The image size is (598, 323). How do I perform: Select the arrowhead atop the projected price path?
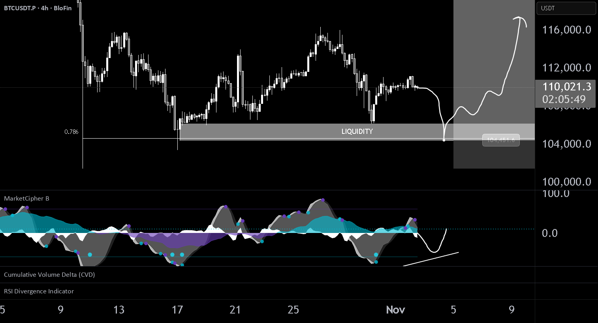[521, 21]
